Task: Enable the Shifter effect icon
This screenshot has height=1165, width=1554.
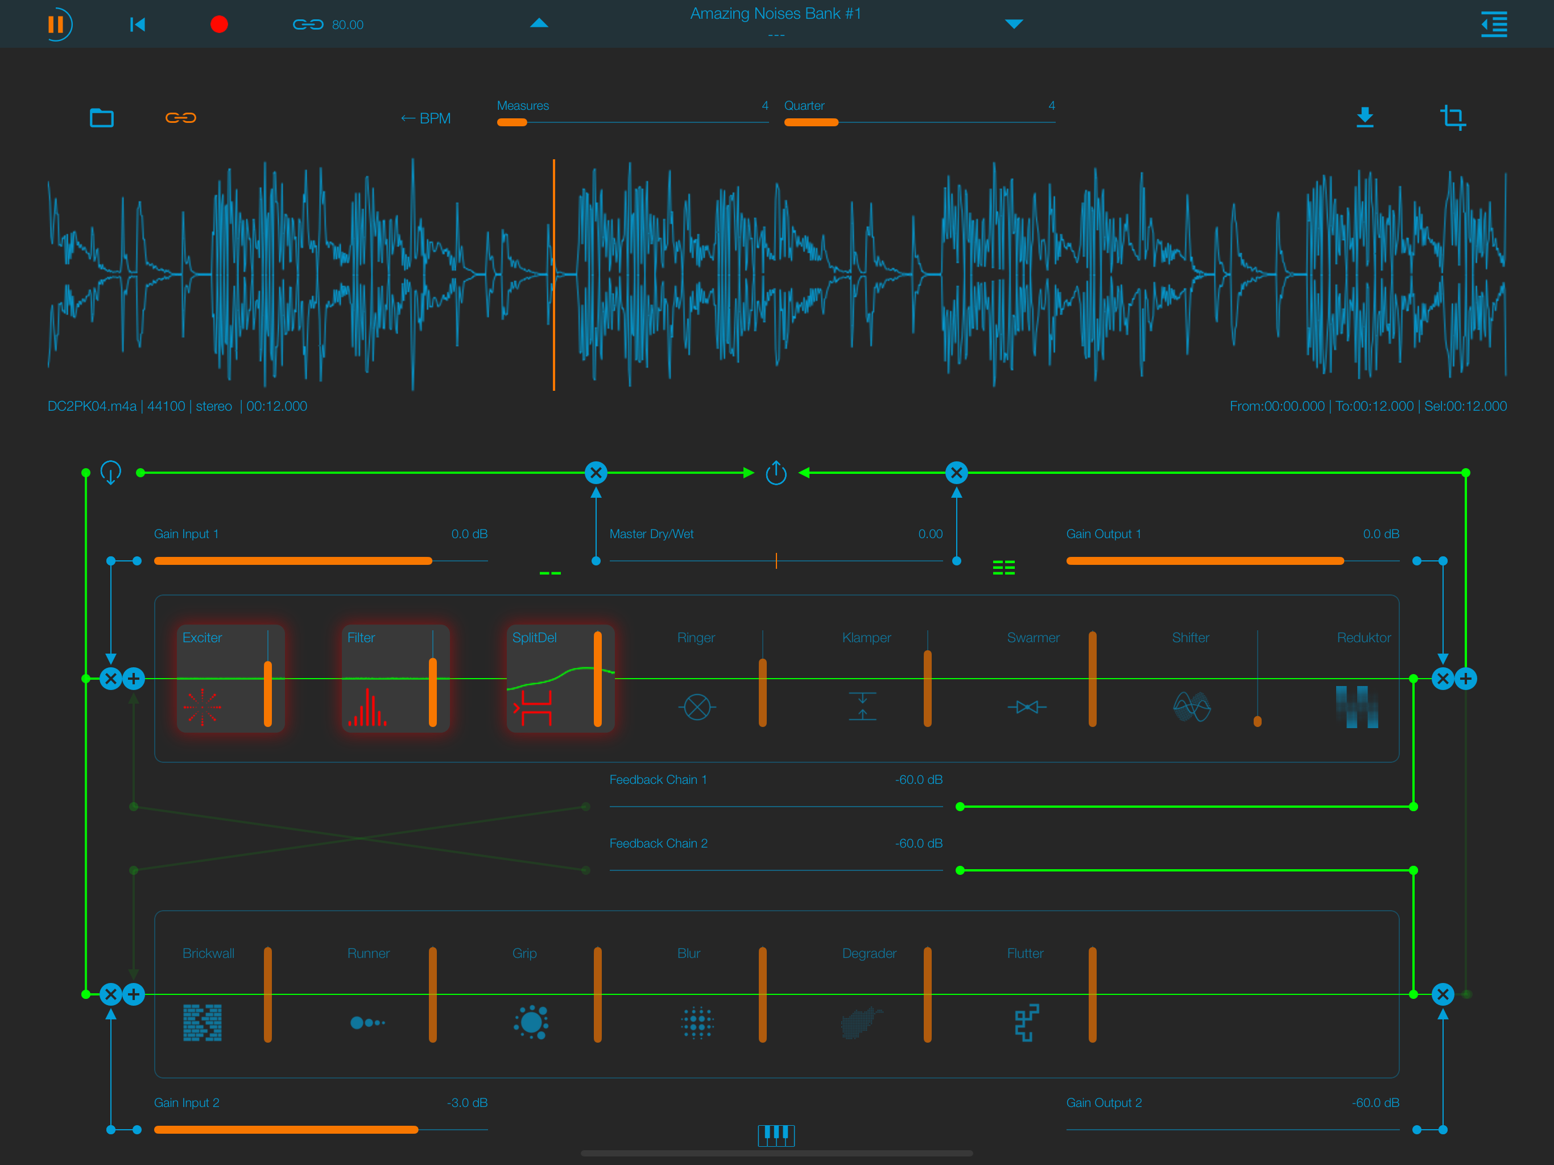Action: 1192,706
